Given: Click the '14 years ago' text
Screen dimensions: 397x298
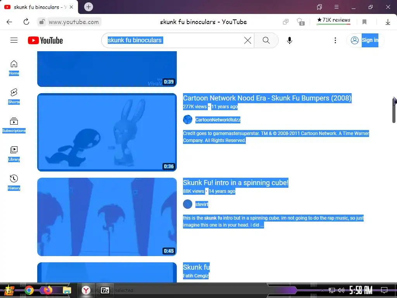Looking at the screenshot, I should pos(222,191).
